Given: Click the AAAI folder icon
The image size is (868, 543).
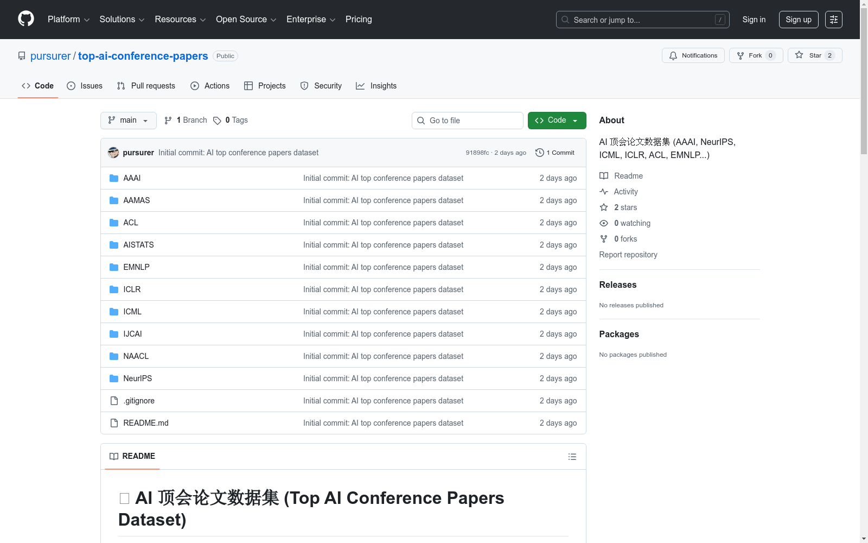Looking at the screenshot, I should pyautogui.click(x=114, y=178).
